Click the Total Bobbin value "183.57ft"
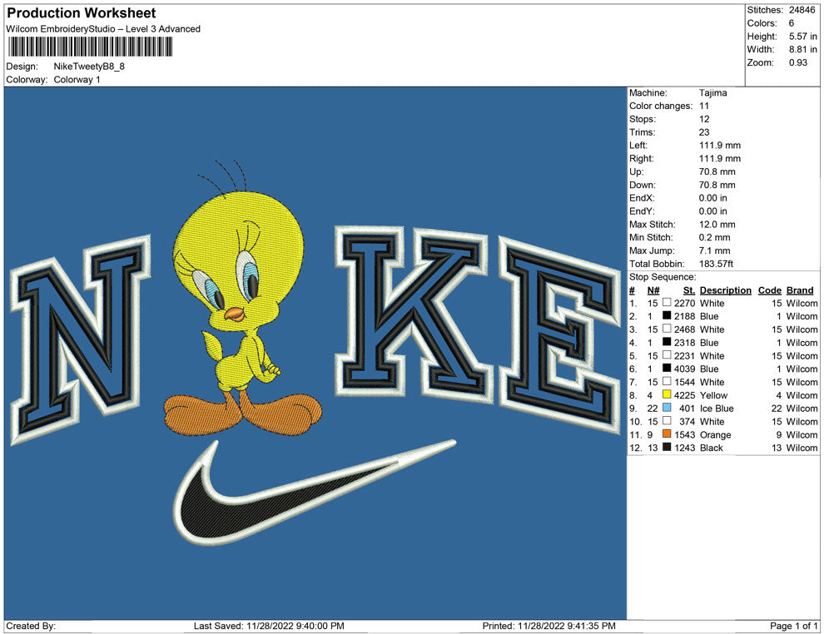The image size is (824, 634). 716,263
